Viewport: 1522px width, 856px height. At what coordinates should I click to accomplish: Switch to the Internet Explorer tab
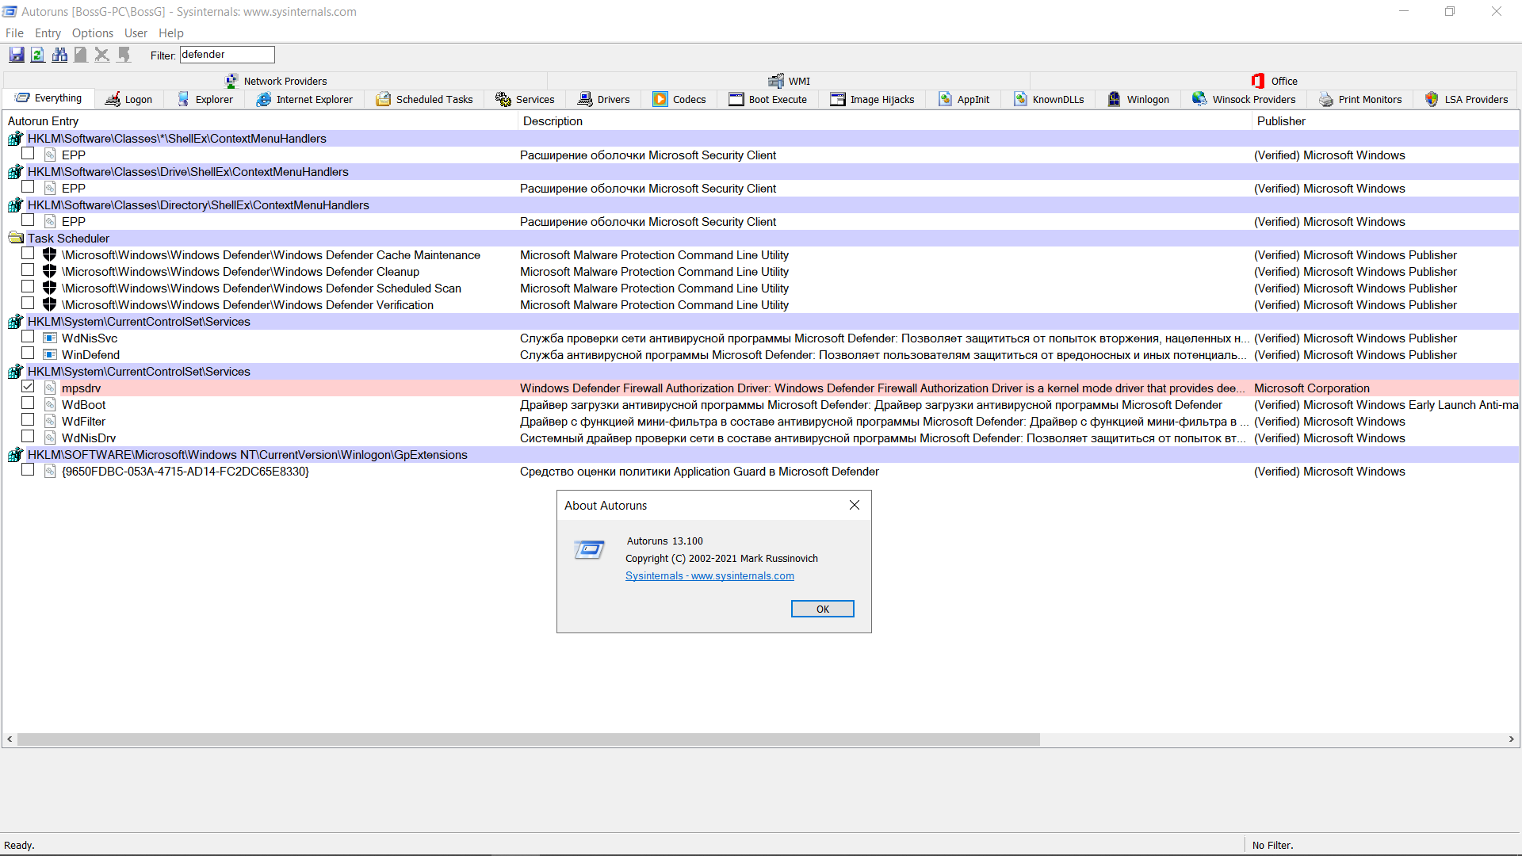pyautogui.click(x=304, y=99)
